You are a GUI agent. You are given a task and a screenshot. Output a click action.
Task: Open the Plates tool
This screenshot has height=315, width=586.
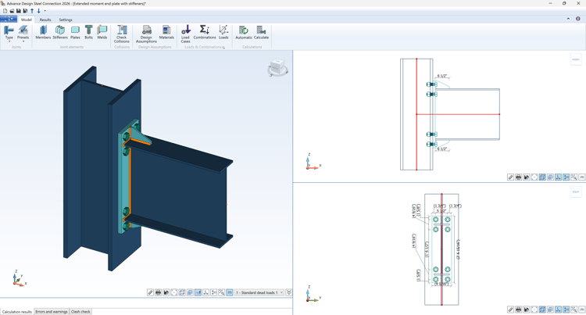pos(75,32)
